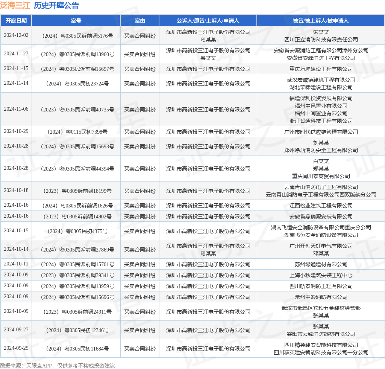385x369 pixels.
Task: Click the 案号 column header
Action: 76,21
